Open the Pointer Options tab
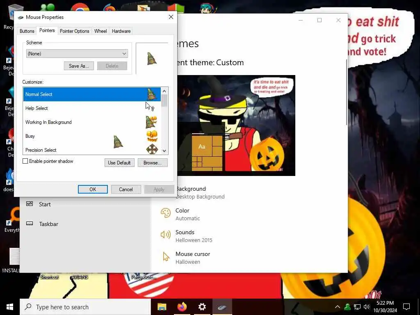 (x=75, y=31)
